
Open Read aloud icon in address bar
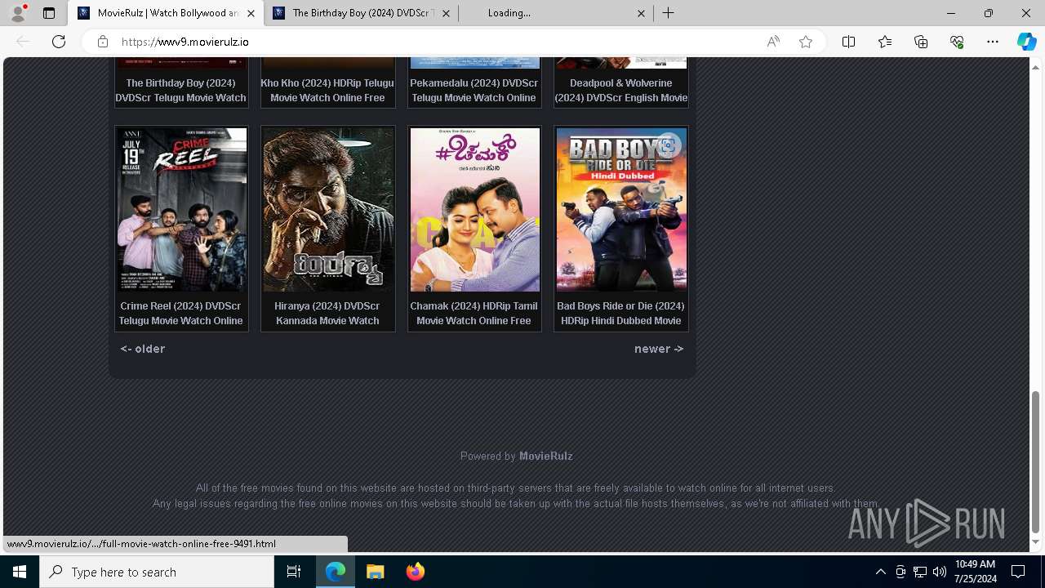pyautogui.click(x=773, y=42)
